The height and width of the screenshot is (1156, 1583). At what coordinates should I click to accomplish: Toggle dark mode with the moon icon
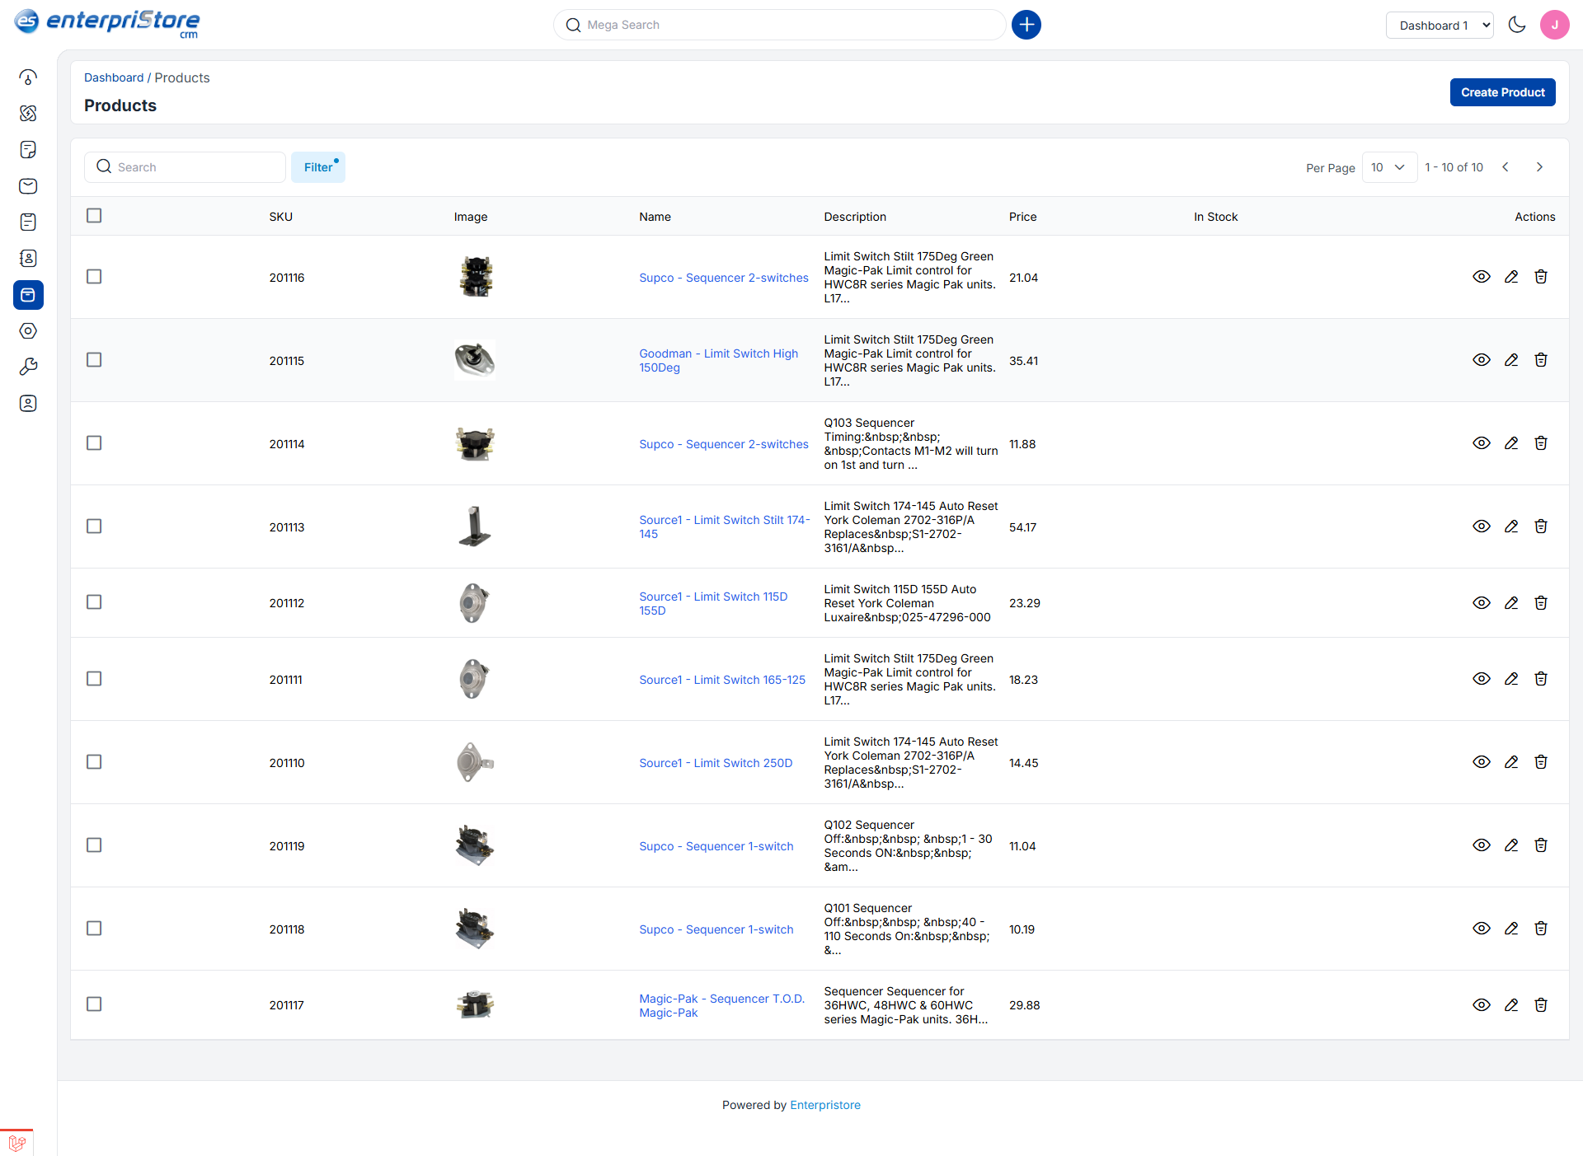pos(1518,25)
